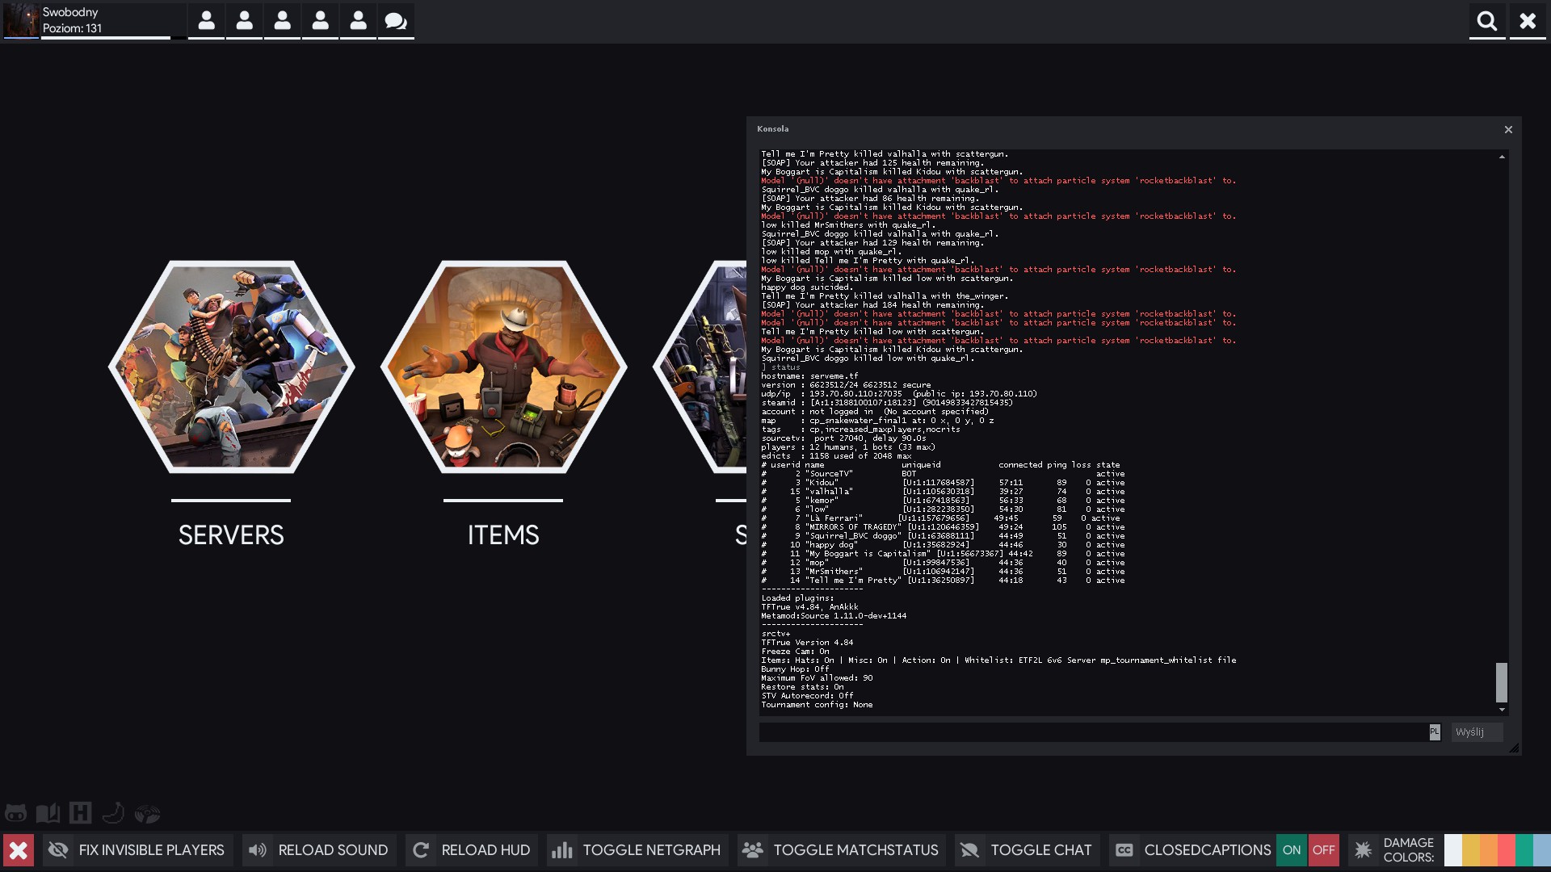Click the circular arrow reload HUD icon

(x=420, y=850)
